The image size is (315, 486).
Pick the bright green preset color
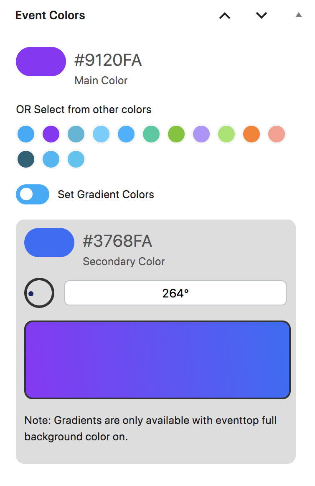click(176, 134)
